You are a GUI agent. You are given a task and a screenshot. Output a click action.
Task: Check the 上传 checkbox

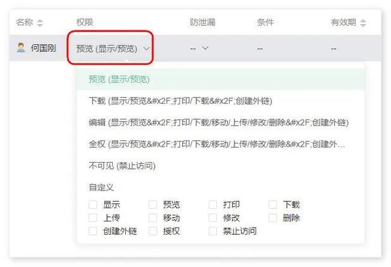(93, 218)
